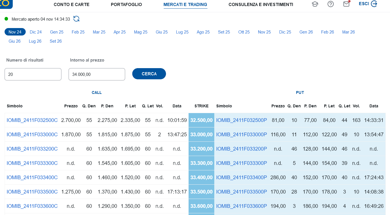This screenshot has height=215, width=390.
Task: Click the 33.600,00 strike cell
Action: coord(201,206)
